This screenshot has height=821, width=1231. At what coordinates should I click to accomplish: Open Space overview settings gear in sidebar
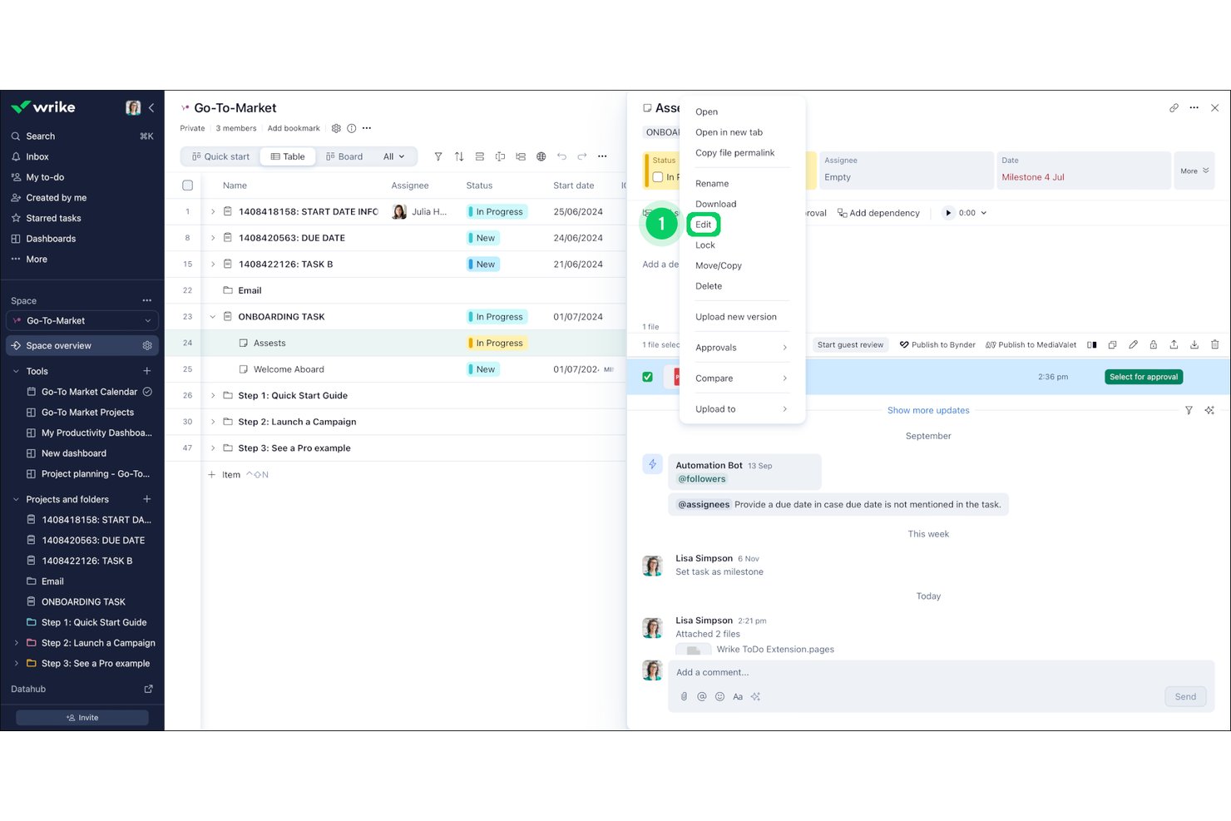point(147,345)
